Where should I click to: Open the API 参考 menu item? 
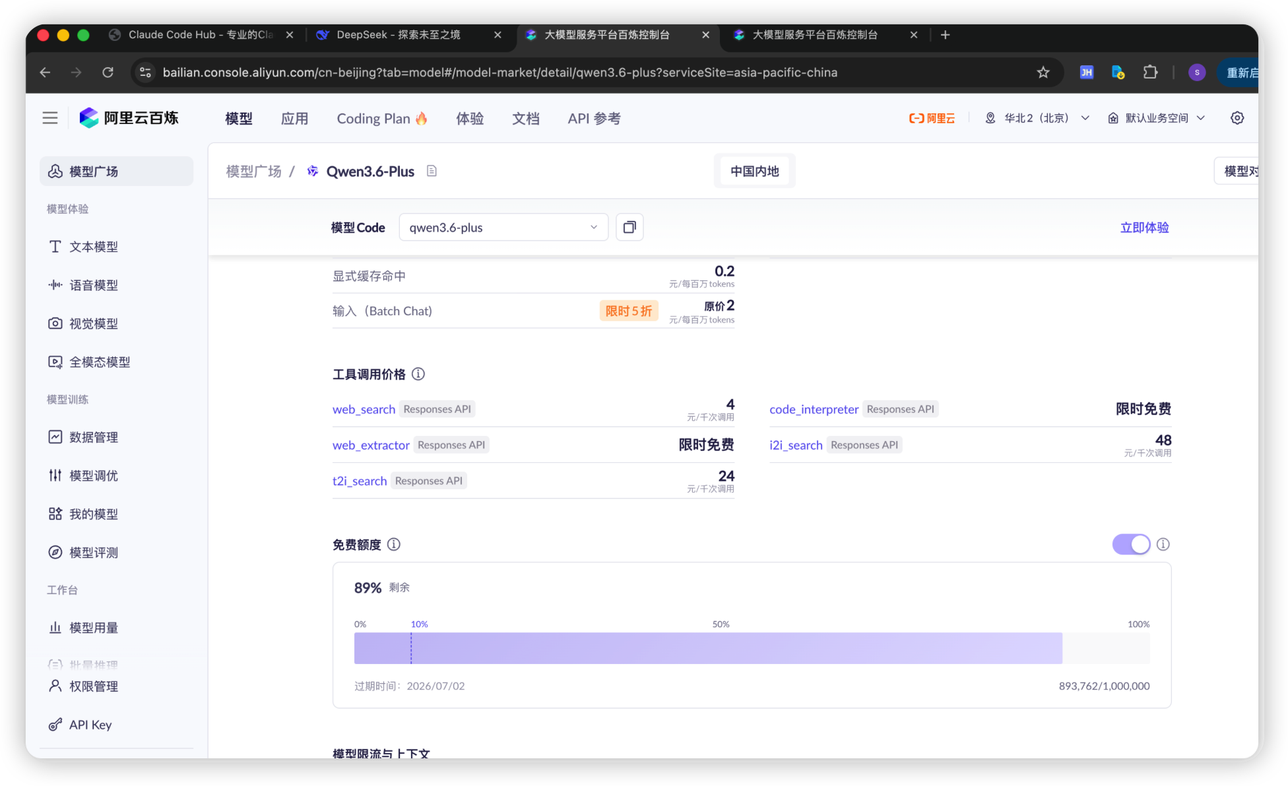tap(593, 118)
